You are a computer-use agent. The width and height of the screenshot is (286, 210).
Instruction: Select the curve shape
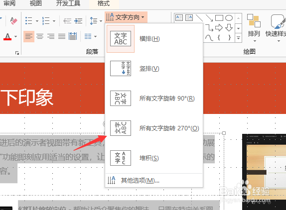tap(209, 37)
